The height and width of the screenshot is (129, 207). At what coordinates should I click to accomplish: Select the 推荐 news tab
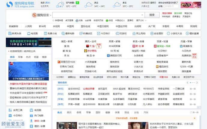[x=12, y=57]
